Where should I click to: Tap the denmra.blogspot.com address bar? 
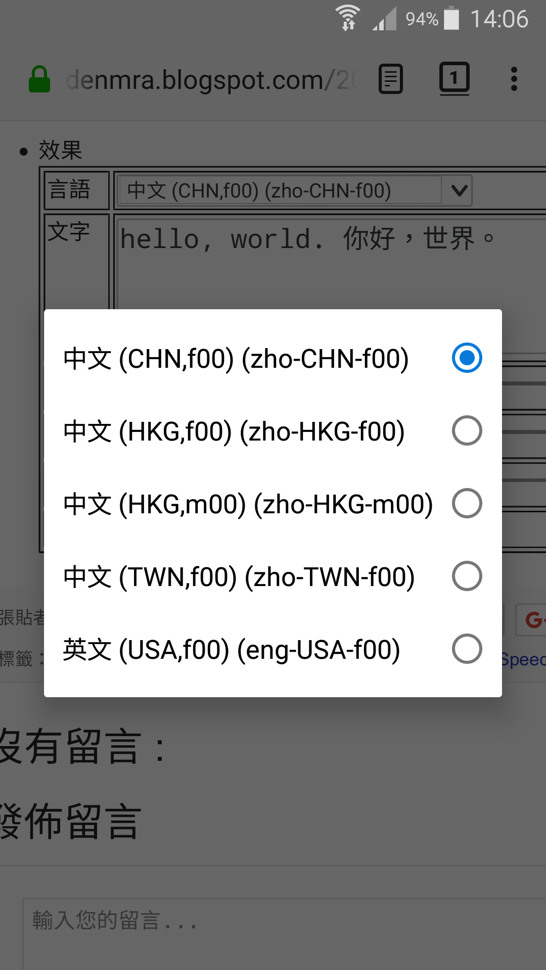point(211,80)
